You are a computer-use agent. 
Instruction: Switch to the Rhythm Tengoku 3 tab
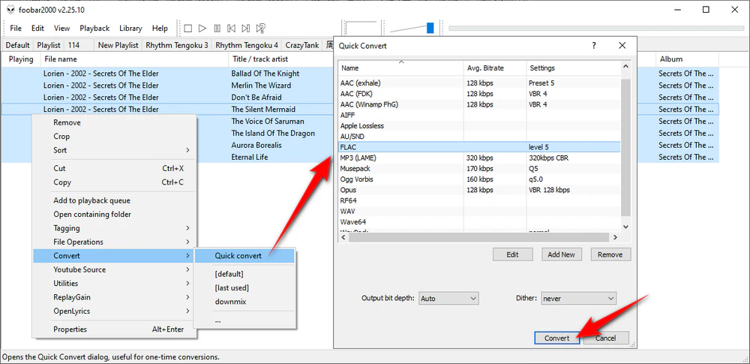[177, 45]
